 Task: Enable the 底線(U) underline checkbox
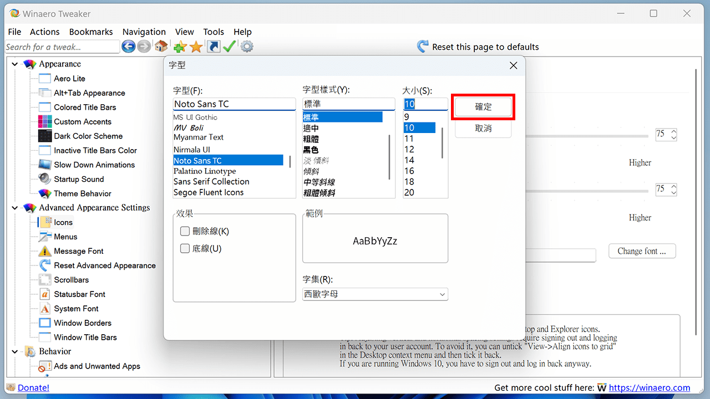[185, 248]
